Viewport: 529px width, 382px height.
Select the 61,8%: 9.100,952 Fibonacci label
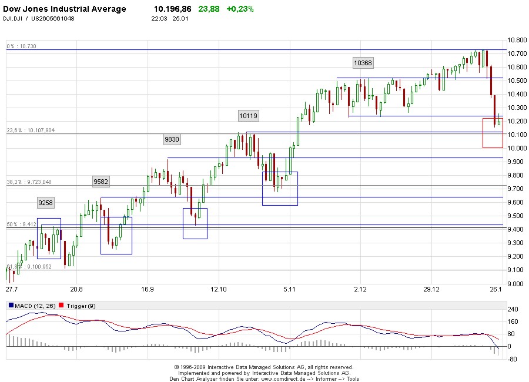click(x=28, y=267)
